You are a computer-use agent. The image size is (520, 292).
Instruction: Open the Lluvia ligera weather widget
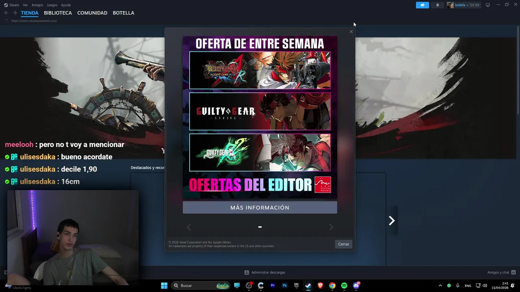coord(18,286)
